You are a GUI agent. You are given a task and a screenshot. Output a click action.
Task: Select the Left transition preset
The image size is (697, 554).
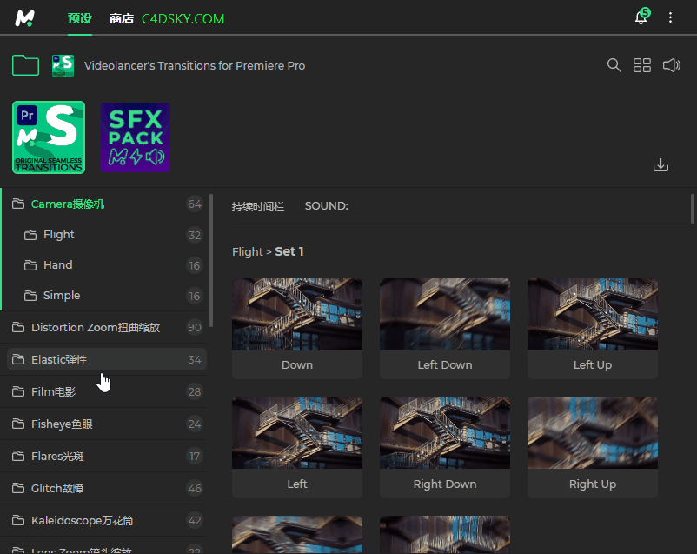(297, 447)
